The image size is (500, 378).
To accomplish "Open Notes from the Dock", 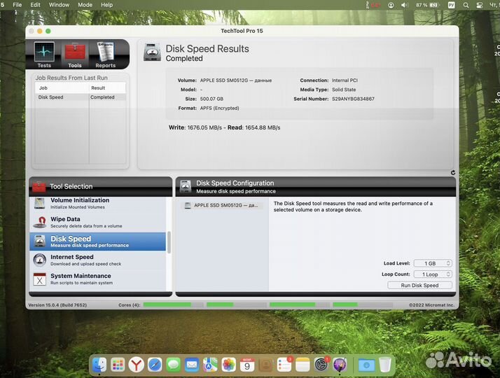I will 303,365.
